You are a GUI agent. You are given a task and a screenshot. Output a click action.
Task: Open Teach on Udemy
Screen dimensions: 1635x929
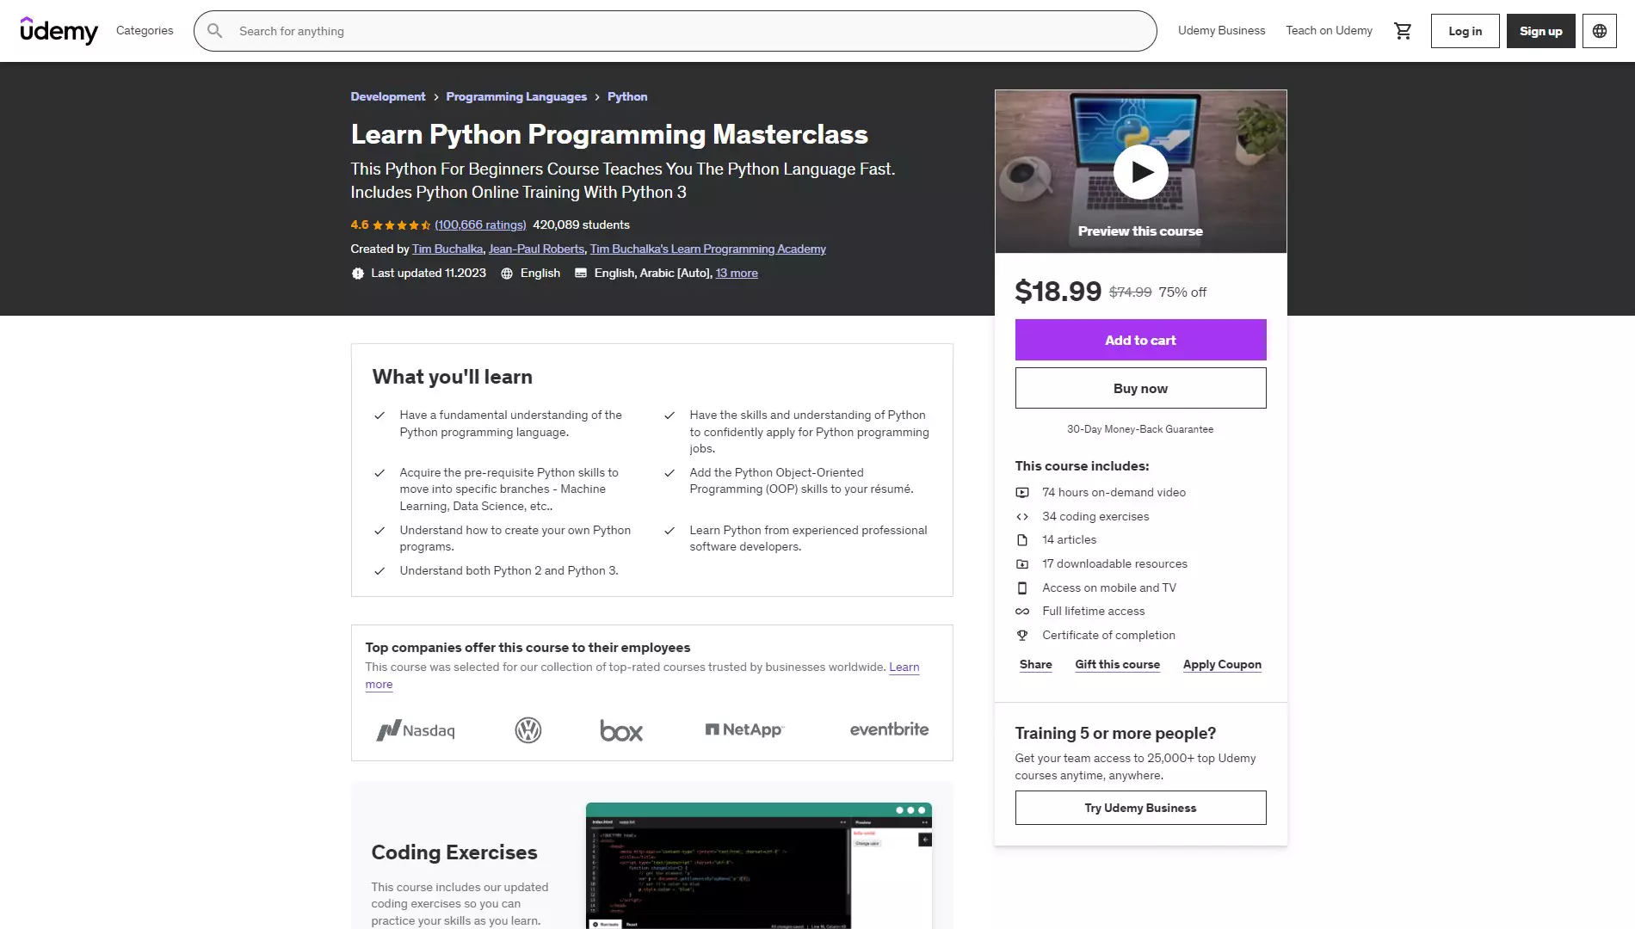click(x=1329, y=31)
